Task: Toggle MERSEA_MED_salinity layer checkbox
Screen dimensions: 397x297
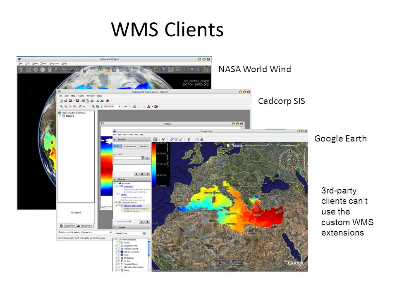Action: (x=119, y=205)
